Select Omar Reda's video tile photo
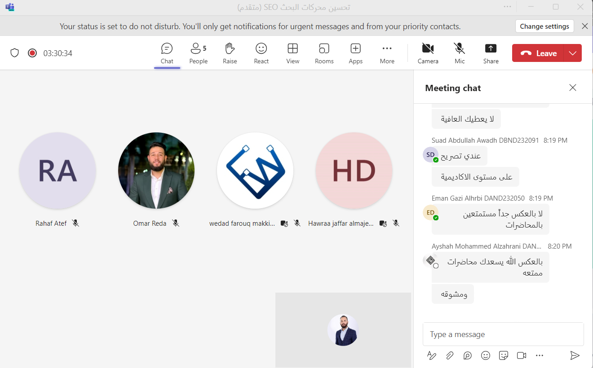Viewport: 593px width, 368px height. point(156,171)
